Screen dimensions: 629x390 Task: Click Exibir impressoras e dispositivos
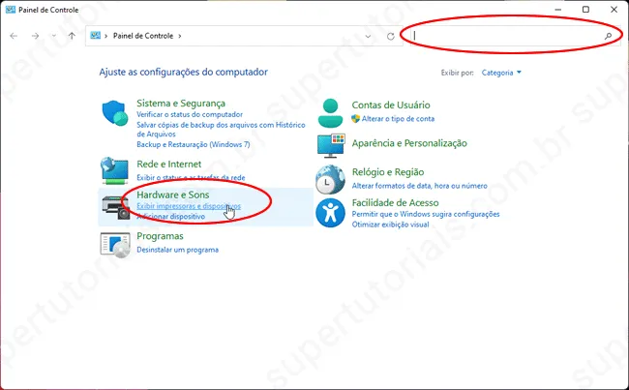(189, 206)
